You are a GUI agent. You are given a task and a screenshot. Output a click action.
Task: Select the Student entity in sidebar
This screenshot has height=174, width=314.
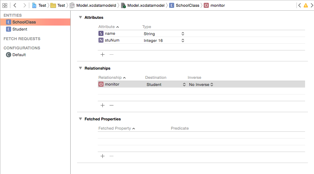(20, 29)
